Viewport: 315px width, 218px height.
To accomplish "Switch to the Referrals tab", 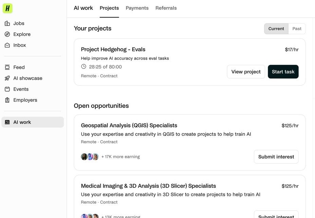I will click(x=166, y=8).
